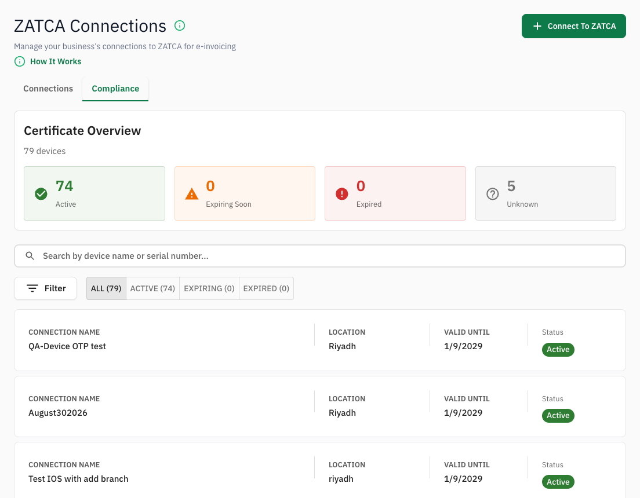Click Active badge for QA-Device OTP test
This screenshot has width=640, height=498.
[558, 350]
